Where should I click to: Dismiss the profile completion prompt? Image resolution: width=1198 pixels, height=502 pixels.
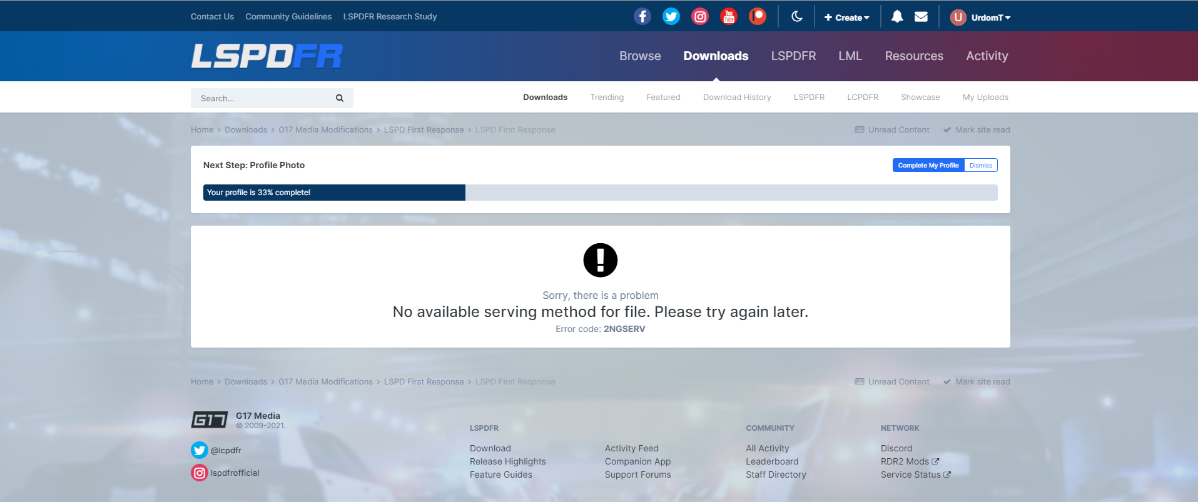pyautogui.click(x=980, y=165)
